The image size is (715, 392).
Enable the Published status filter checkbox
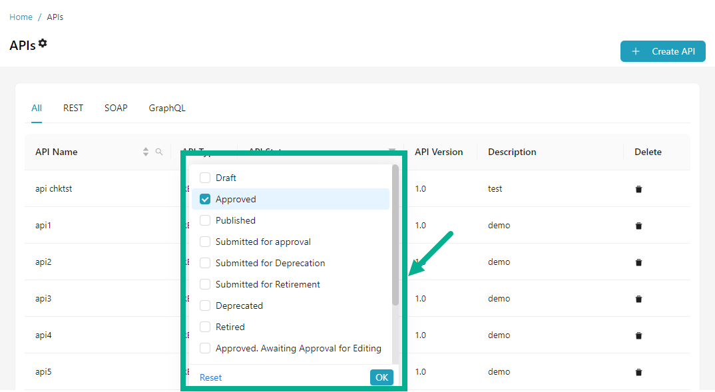[x=205, y=220]
